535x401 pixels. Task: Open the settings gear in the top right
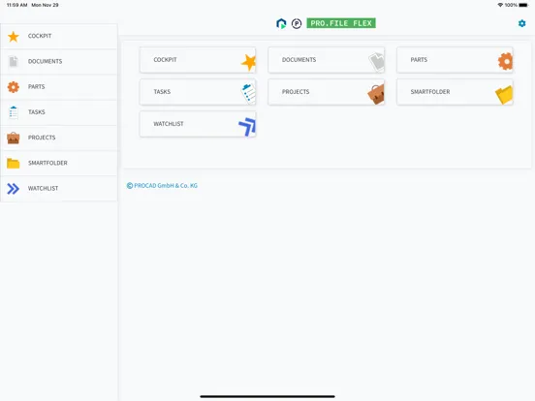pyautogui.click(x=521, y=23)
